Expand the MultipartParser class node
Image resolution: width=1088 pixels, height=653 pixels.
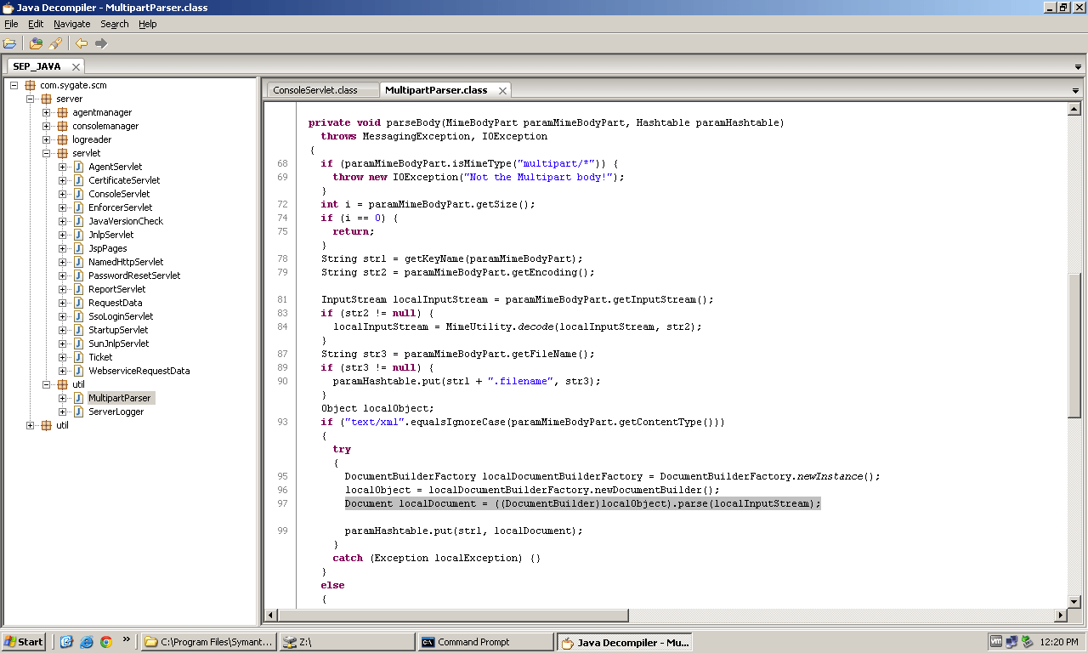click(63, 398)
